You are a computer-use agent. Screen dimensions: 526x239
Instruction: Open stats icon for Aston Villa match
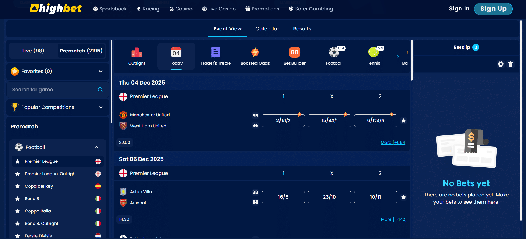[255, 202]
